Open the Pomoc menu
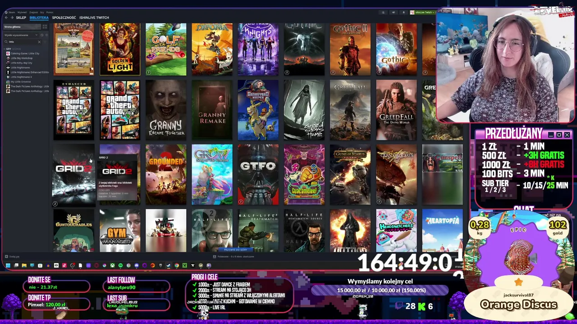This screenshot has width=577, height=324. coord(50,12)
